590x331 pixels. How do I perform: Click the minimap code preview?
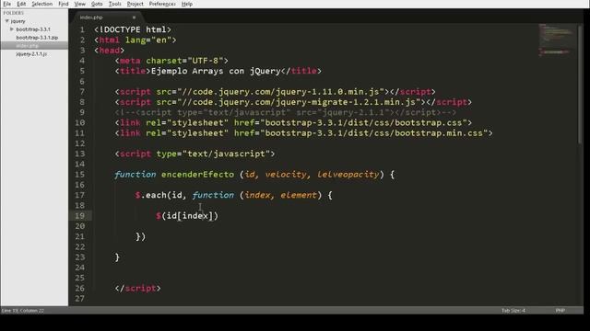click(x=557, y=40)
